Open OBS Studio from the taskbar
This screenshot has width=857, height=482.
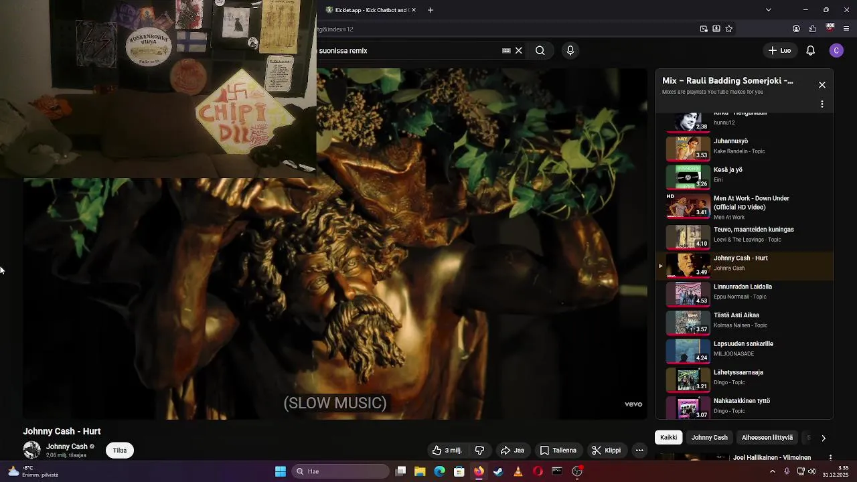[x=577, y=471]
